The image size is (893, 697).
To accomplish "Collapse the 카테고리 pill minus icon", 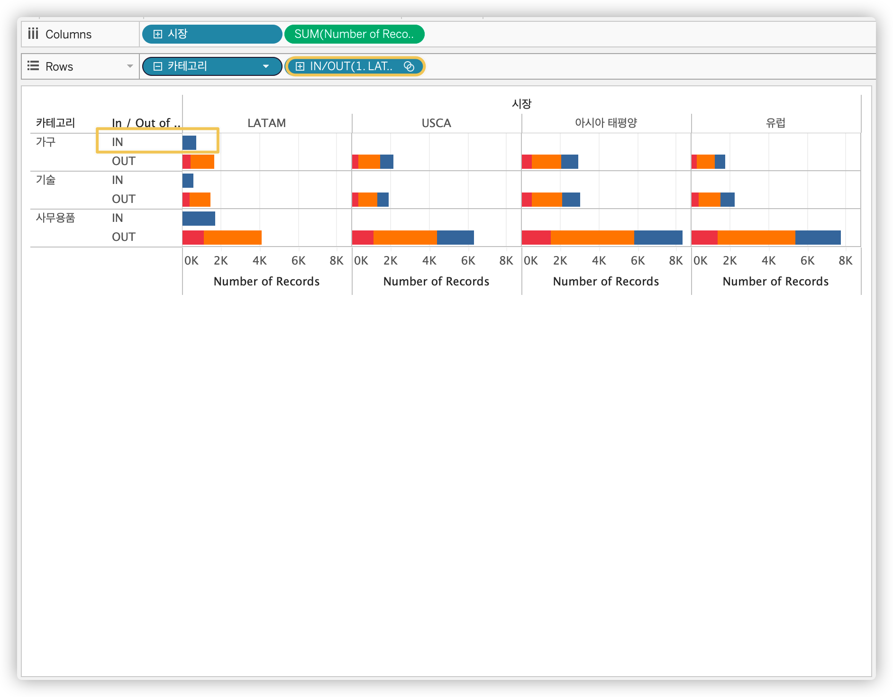I will pos(158,66).
